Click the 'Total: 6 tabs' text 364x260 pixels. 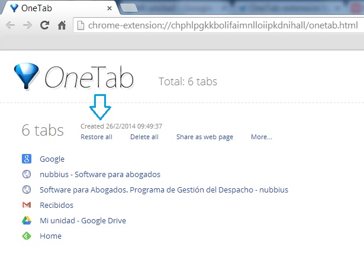click(x=188, y=82)
